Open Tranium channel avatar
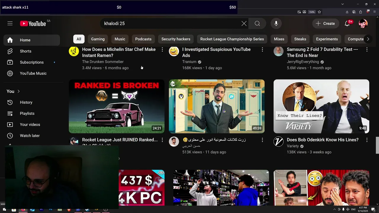The width and height of the screenshot is (379, 213). click(x=174, y=51)
